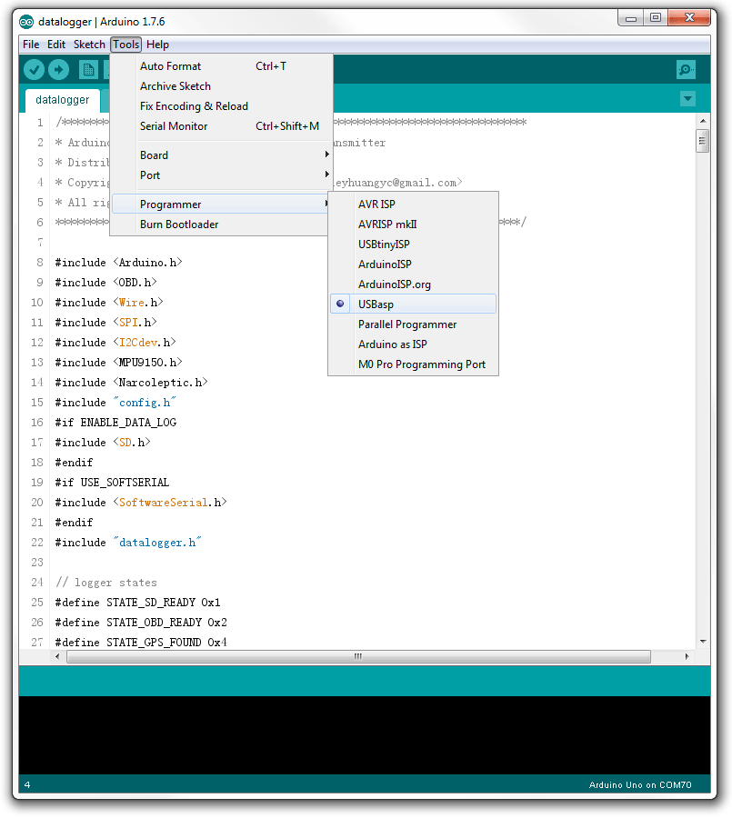Viewport: 732px width, 818px height.
Task: Select M0 Pro Programming Port
Action: click(413, 364)
